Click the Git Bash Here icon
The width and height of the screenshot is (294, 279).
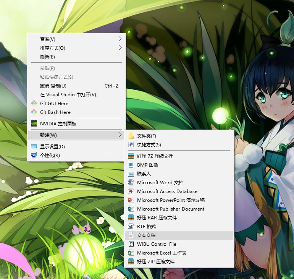(34, 112)
